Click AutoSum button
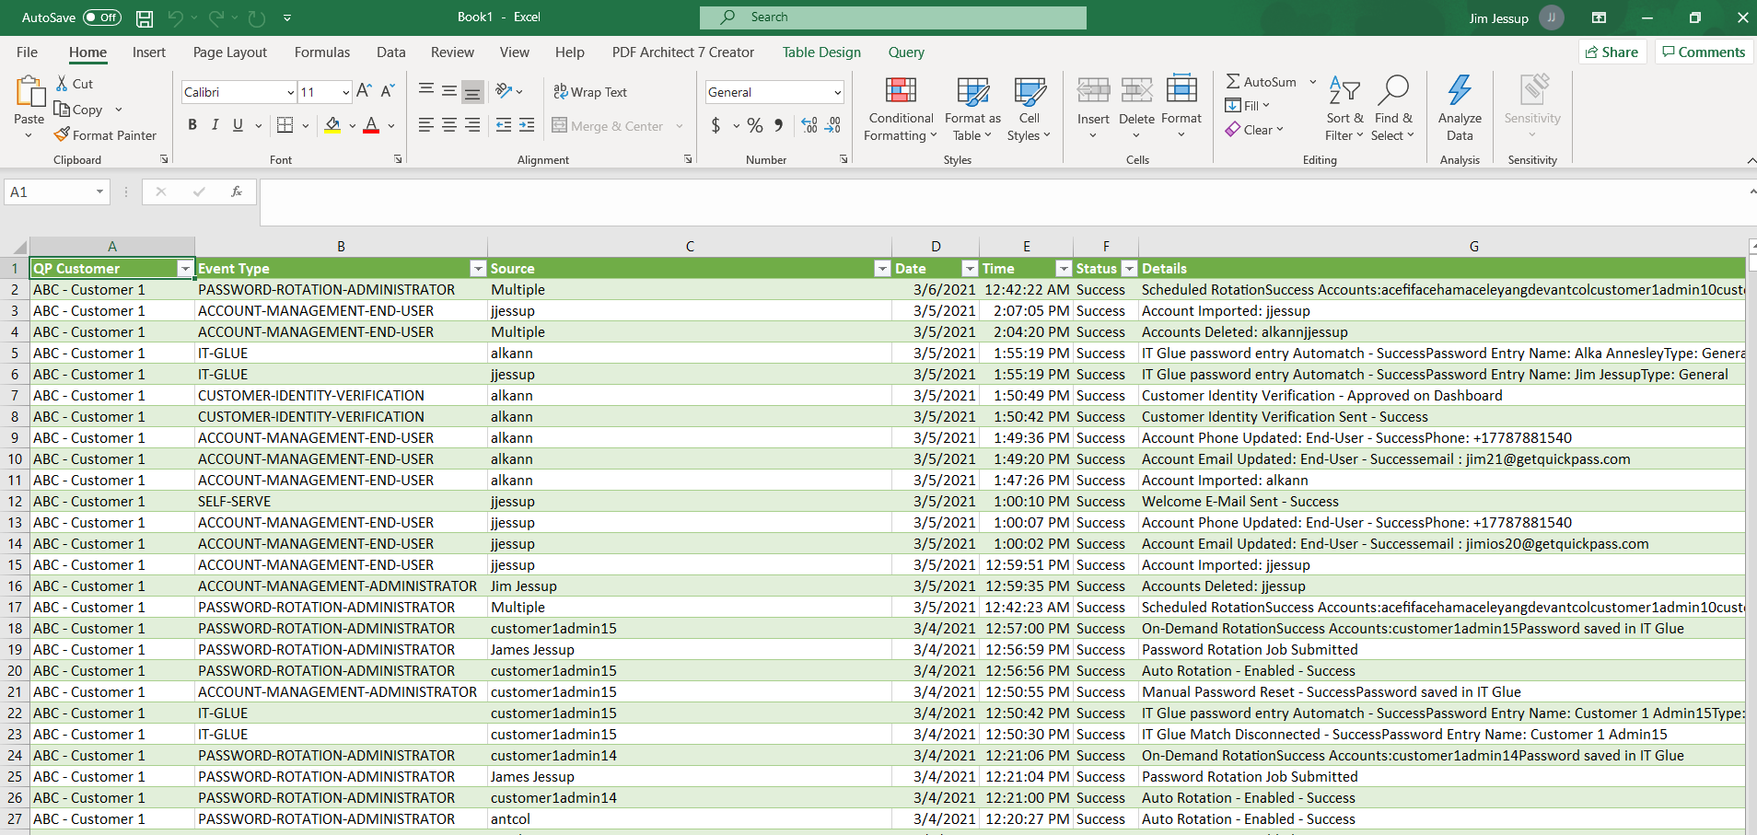 pos(1262,82)
